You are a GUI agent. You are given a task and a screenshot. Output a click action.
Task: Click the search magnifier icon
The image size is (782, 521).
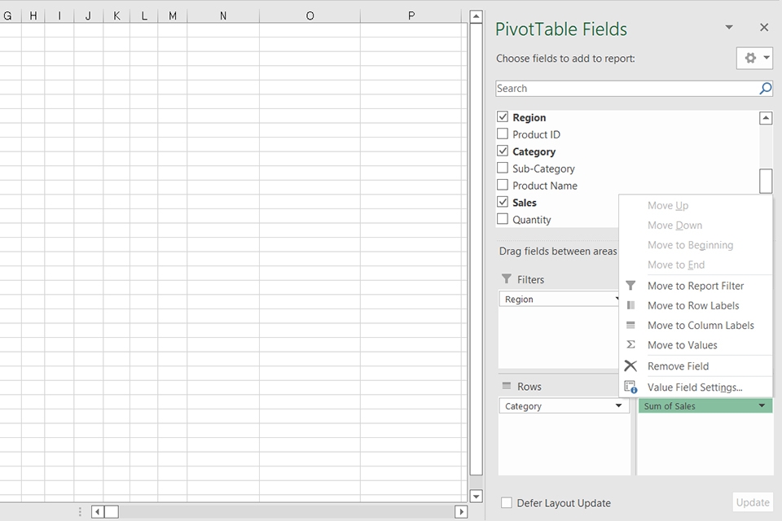[x=763, y=88]
